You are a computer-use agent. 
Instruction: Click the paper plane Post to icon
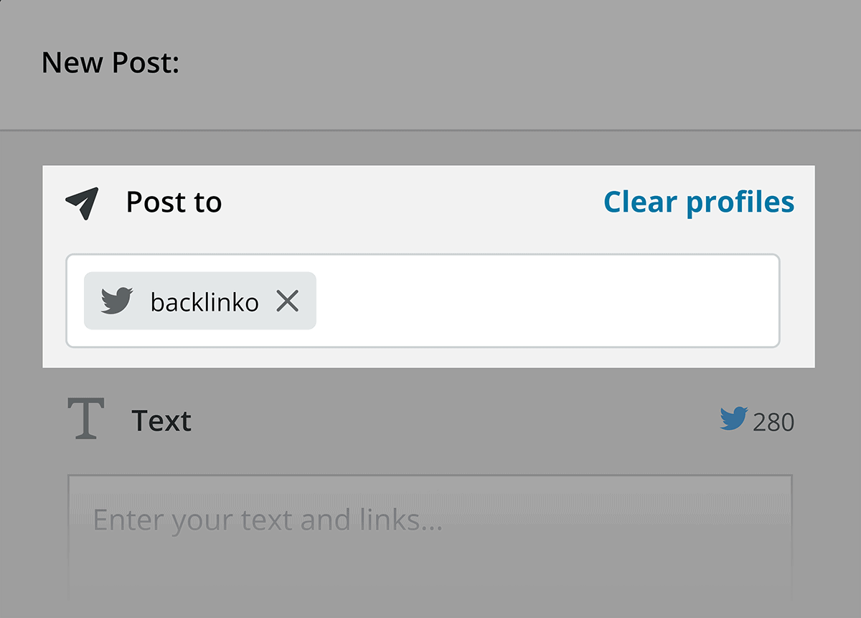(82, 203)
